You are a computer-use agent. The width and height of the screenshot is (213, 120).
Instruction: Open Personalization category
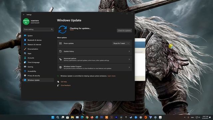pos(38,49)
